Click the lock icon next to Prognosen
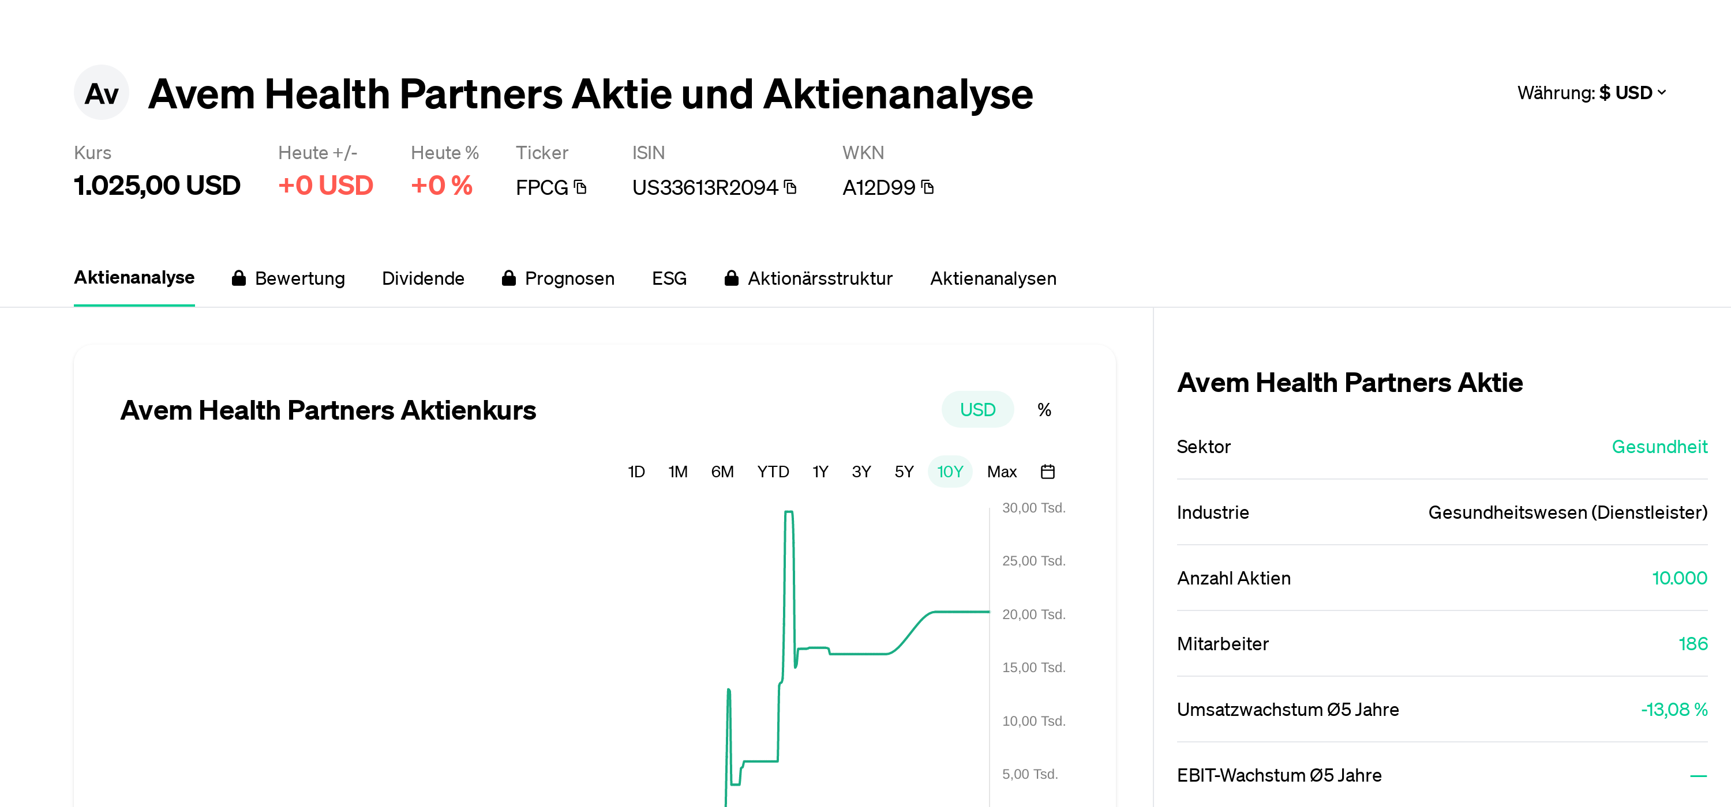The image size is (1731, 807). [509, 278]
